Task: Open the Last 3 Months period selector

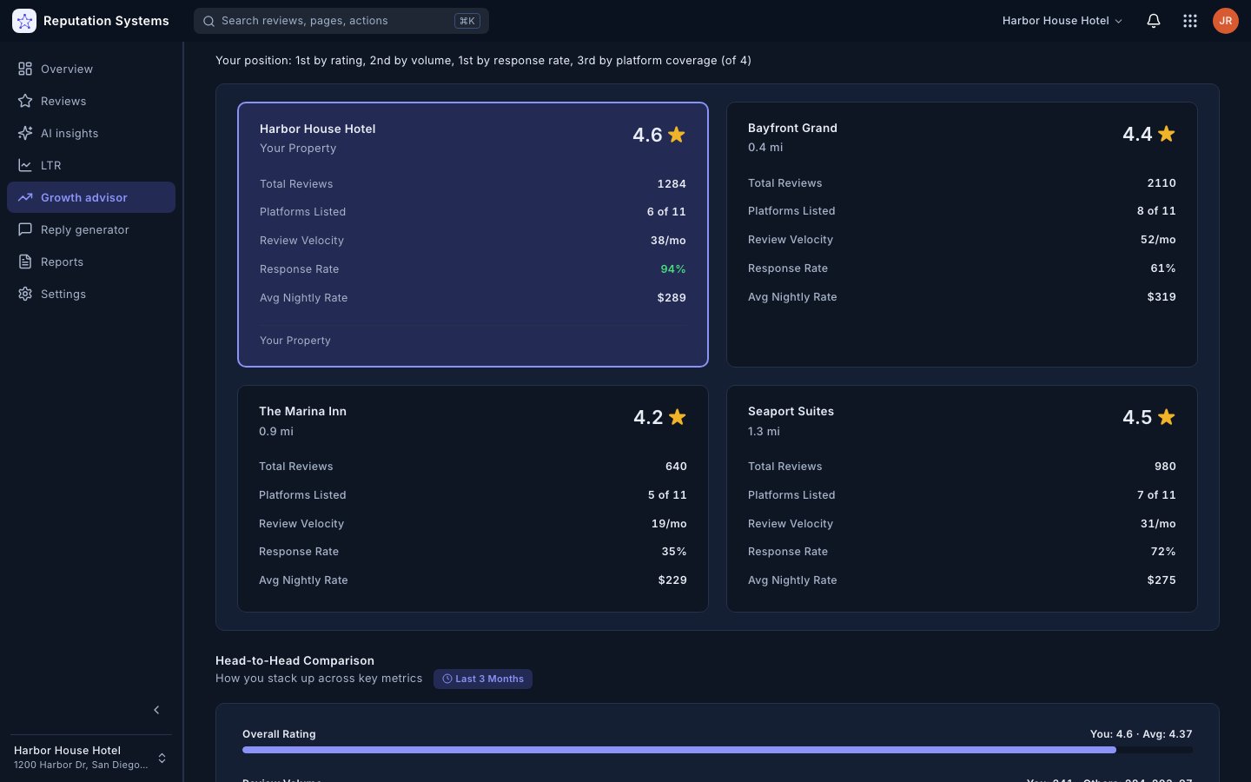Action: tap(483, 679)
